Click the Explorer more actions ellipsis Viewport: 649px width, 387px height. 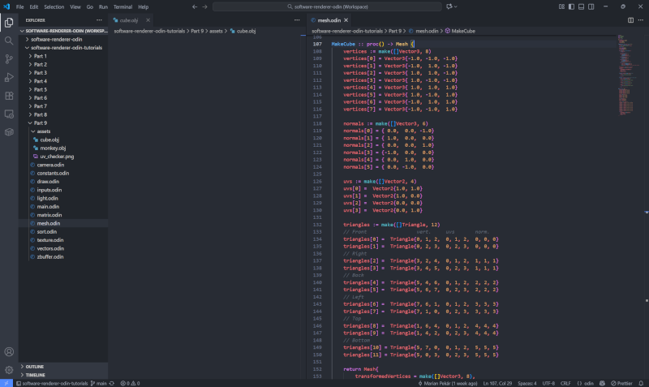pyautogui.click(x=99, y=19)
